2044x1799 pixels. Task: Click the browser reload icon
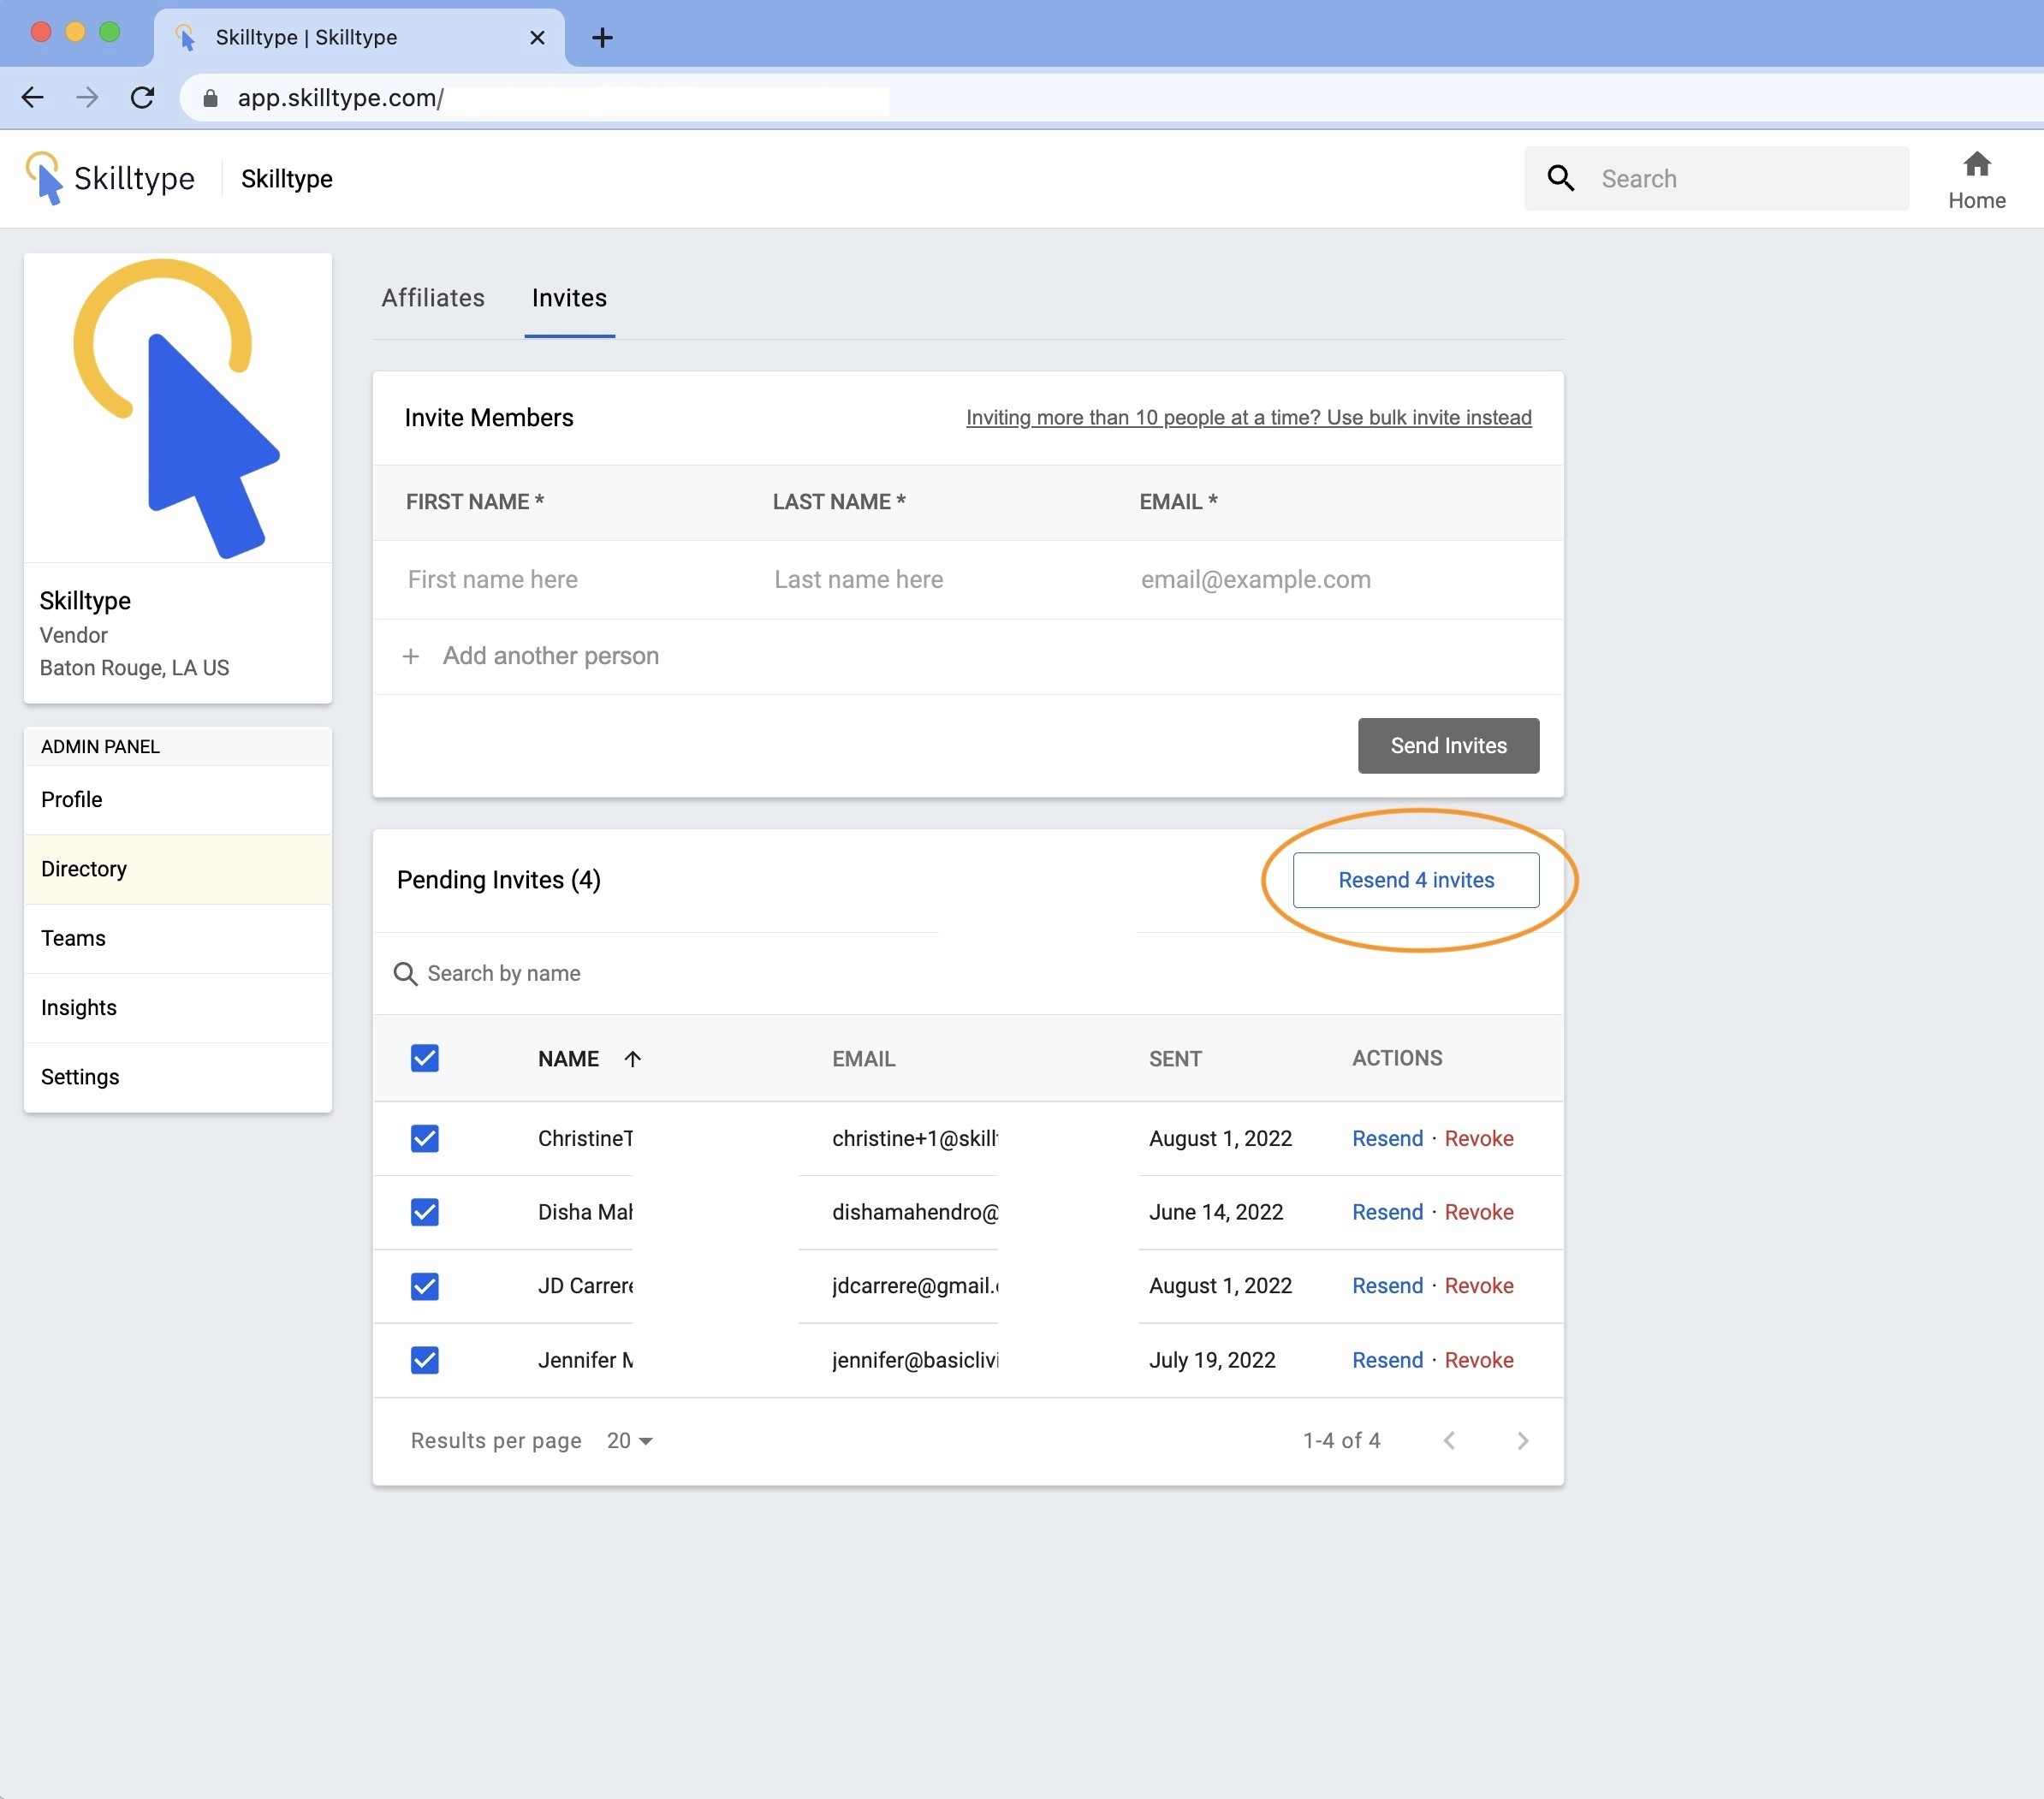(x=143, y=97)
